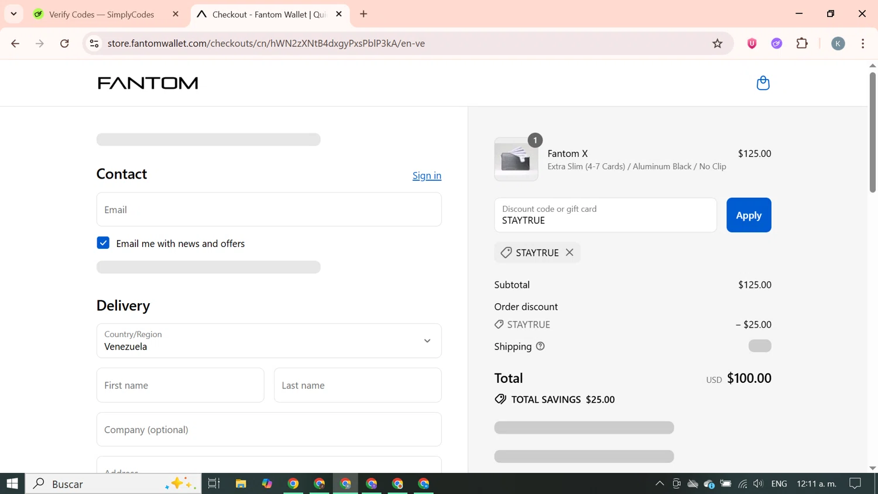
Task: Go back to the previous page
Action: (x=15, y=43)
